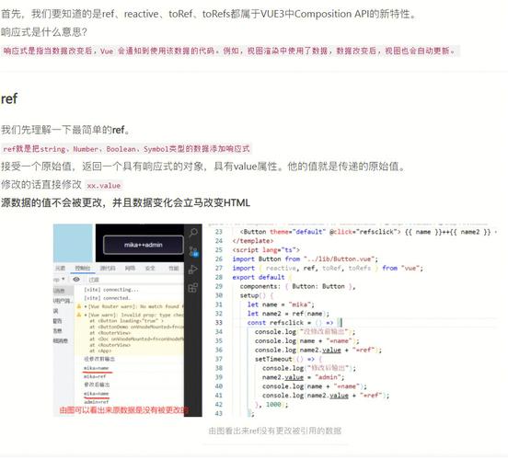This screenshot has width=508, height=460.
Task: Click the embedded devtools and code screenshot
Action: click(x=275, y=320)
